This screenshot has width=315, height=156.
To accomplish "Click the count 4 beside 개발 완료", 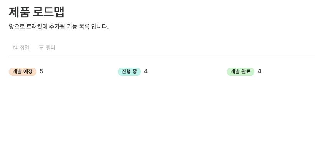I will (x=259, y=71).
